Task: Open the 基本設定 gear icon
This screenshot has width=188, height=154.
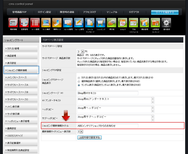Action: [166, 23]
